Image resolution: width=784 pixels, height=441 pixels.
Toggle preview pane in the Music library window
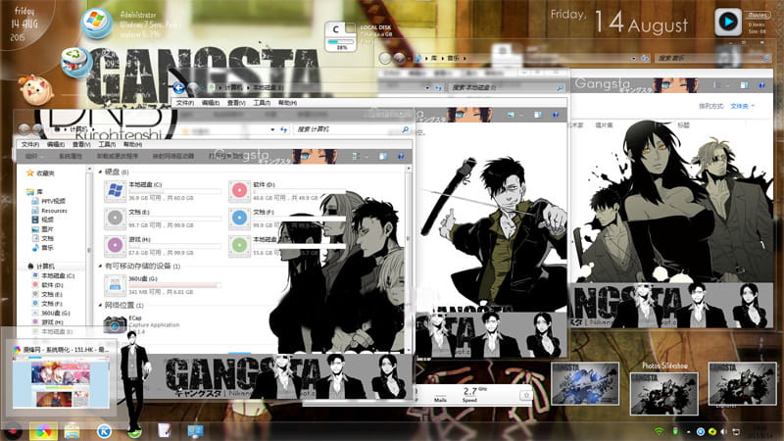tap(744, 85)
